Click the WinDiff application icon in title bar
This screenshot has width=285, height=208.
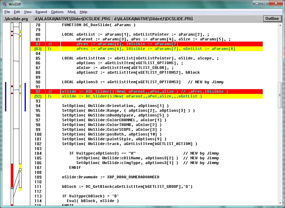pyautogui.click(x=5, y=4)
